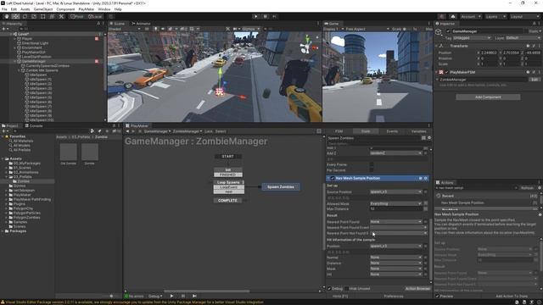Click the Hierarchy add (+) button
Screen dimensions: 543x305
coord(4,29)
